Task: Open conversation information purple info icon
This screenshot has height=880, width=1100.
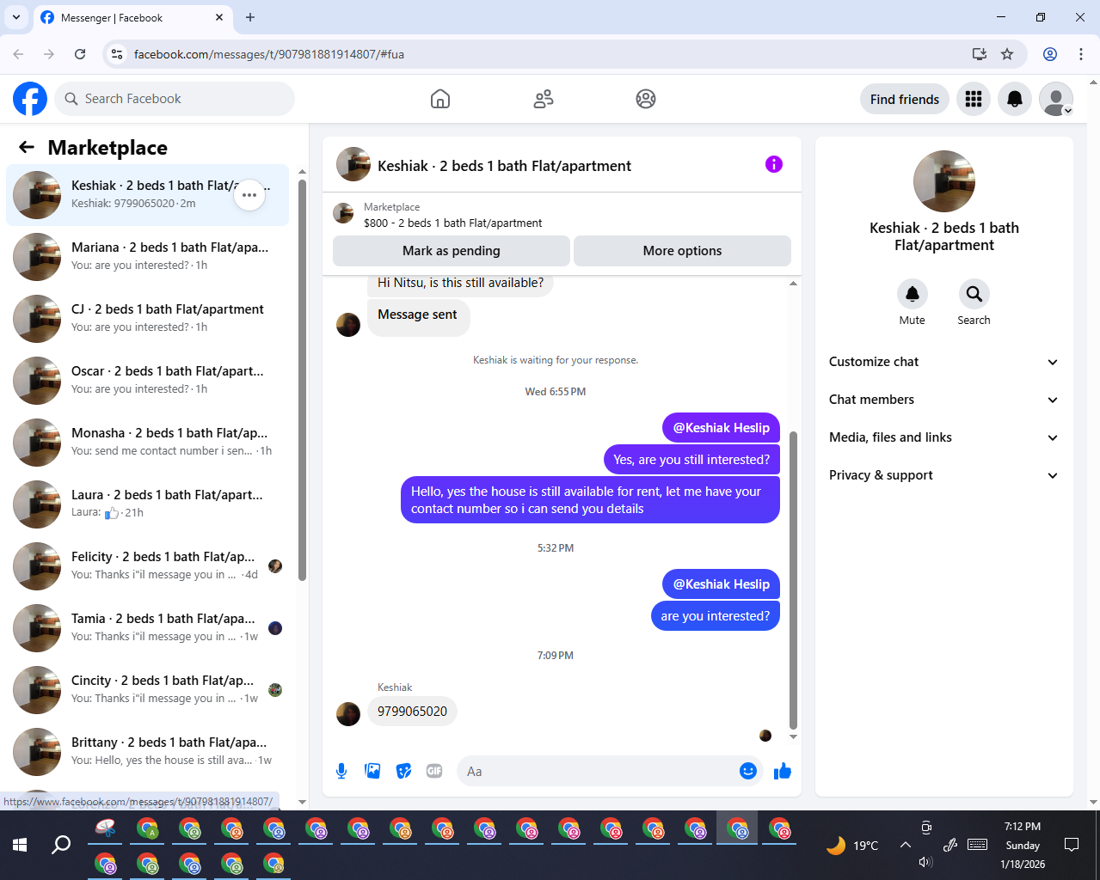Action: pyautogui.click(x=774, y=164)
